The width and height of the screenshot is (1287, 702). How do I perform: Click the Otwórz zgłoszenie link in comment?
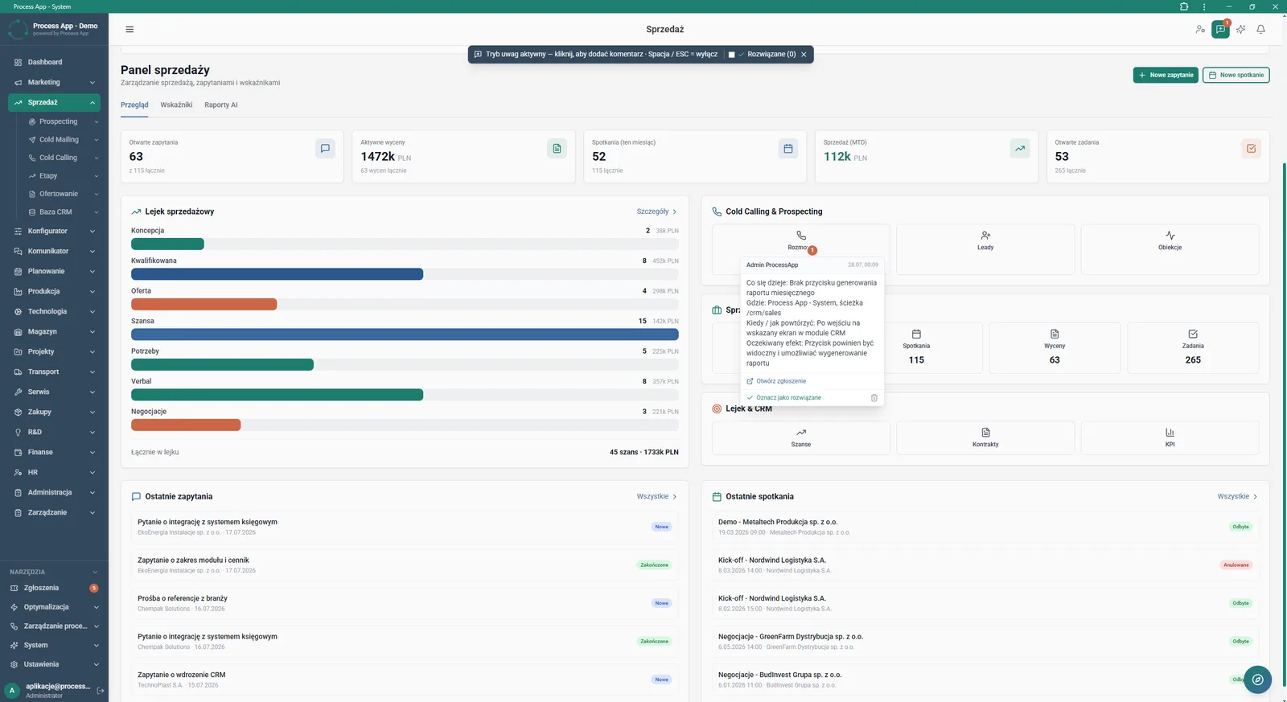click(777, 381)
